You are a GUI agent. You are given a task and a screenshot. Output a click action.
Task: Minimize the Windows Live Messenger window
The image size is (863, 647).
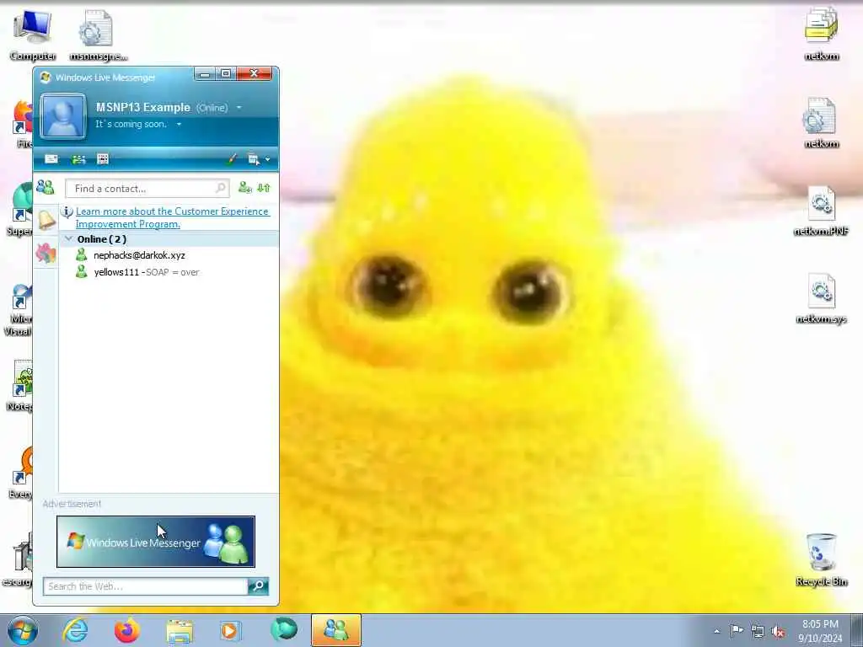tap(204, 74)
